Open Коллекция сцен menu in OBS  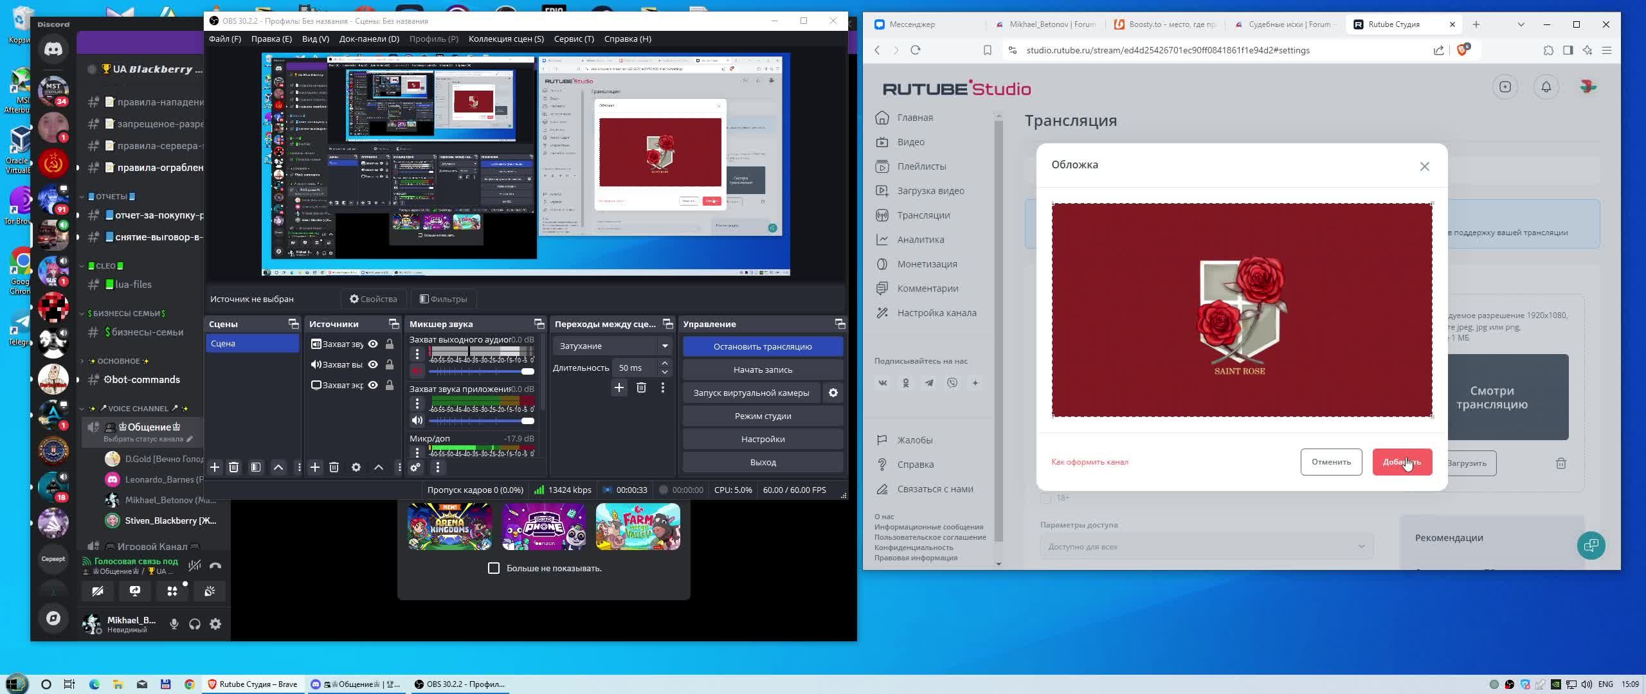pyautogui.click(x=506, y=39)
